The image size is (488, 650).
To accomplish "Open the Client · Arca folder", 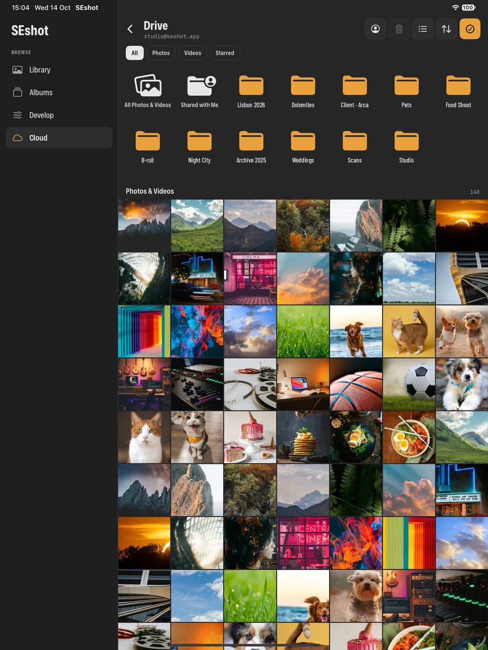I will (355, 91).
